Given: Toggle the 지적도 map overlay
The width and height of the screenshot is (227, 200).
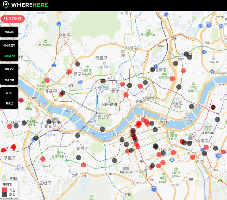Looking at the screenshot, I should pyautogui.click(x=9, y=93).
